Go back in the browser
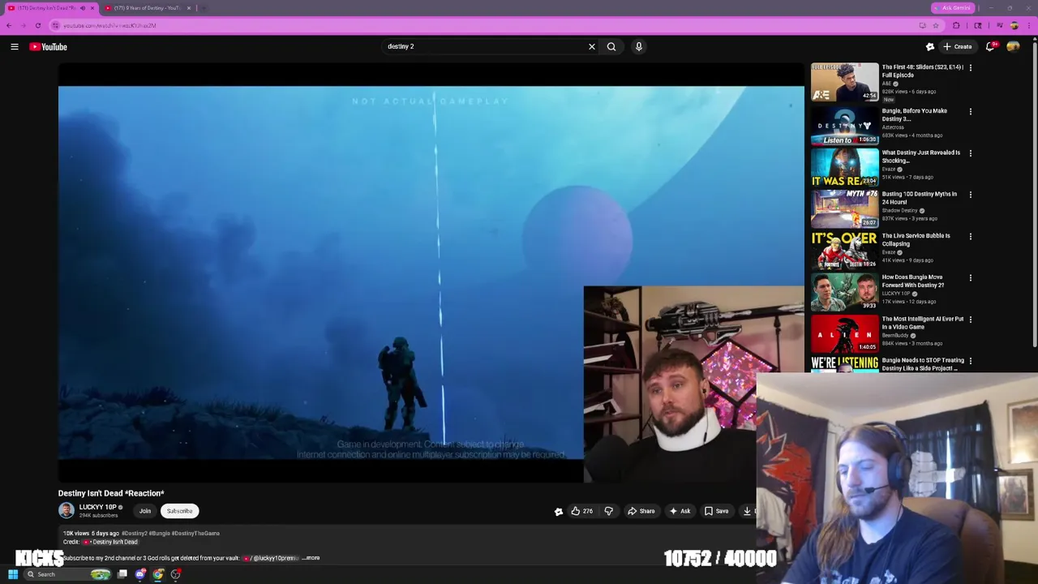 [x=9, y=25]
